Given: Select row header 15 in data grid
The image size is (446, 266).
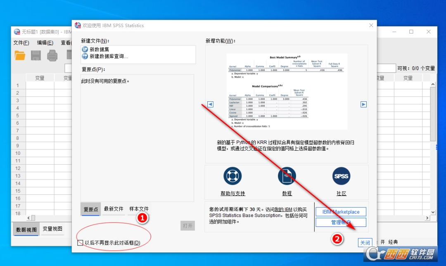Looking at the screenshot, I should (18, 191).
